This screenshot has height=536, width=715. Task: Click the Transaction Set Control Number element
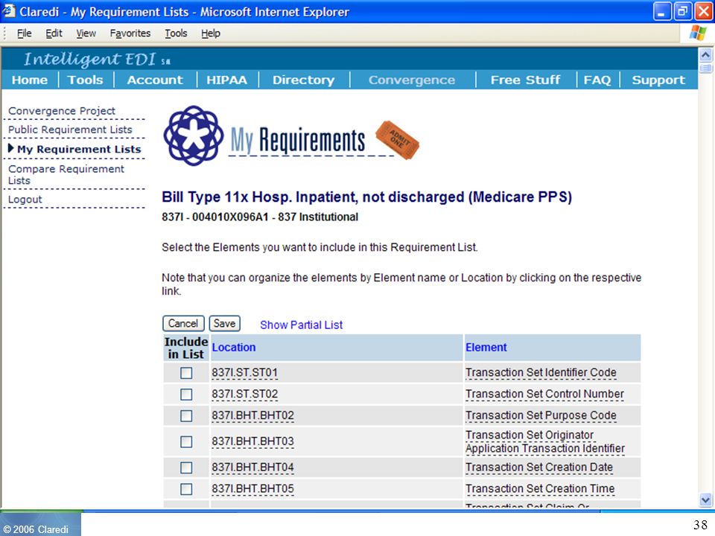pyautogui.click(x=544, y=394)
